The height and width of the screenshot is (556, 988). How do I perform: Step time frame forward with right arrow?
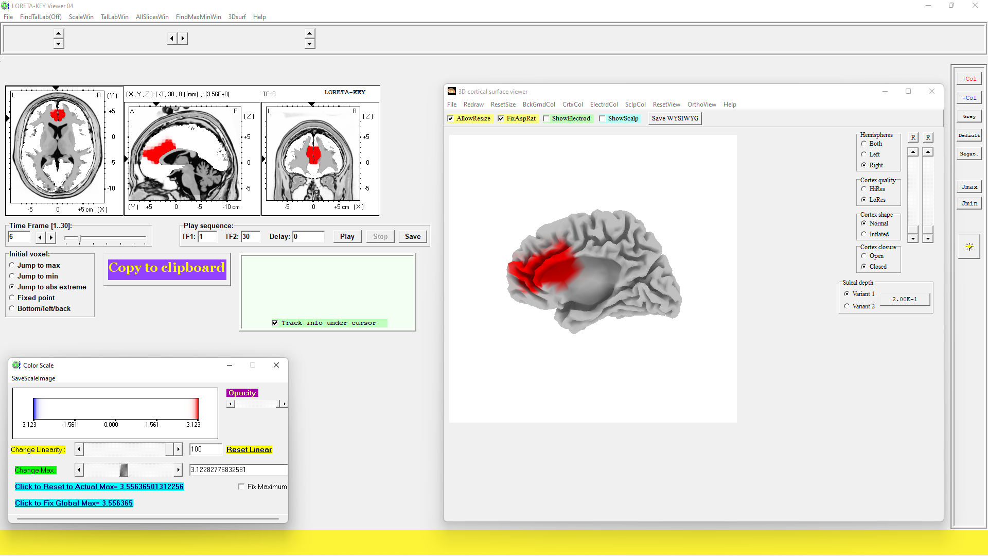tap(50, 237)
